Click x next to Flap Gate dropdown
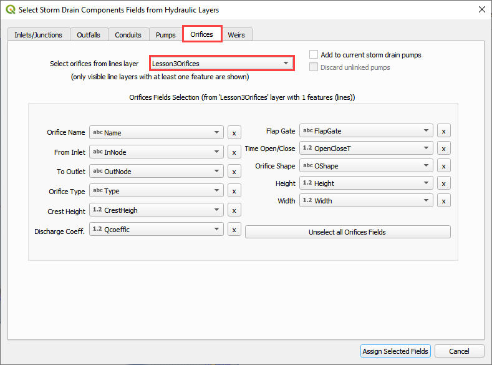492x365 pixels. [x=443, y=131]
